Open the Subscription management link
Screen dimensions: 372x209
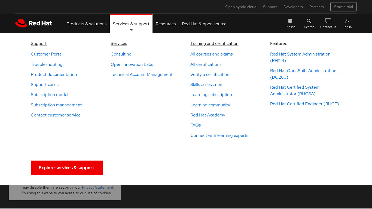point(56,105)
